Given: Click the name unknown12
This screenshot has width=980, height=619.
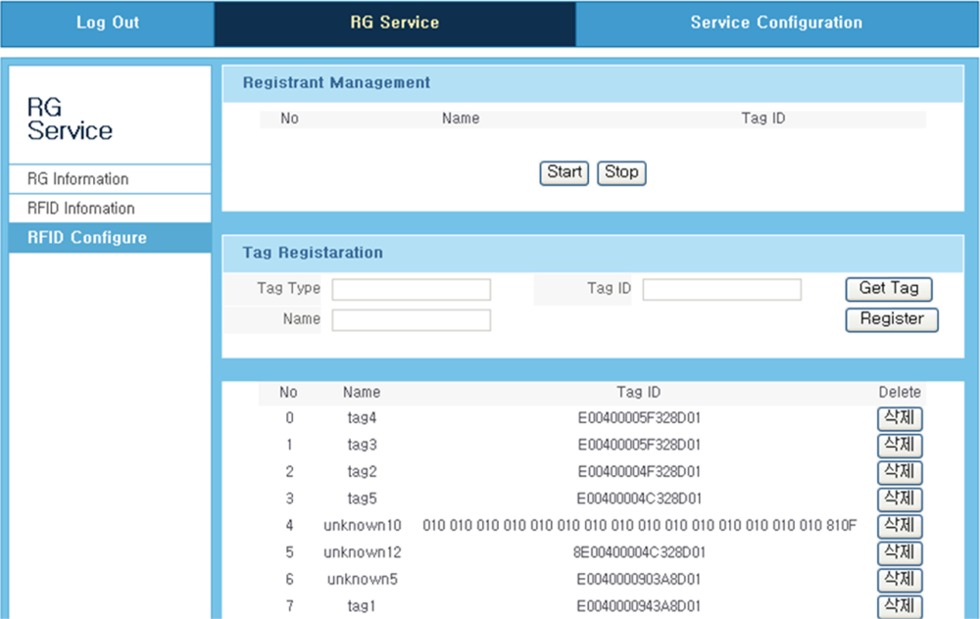Looking at the screenshot, I should click(363, 552).
